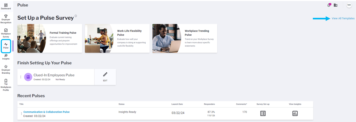Click the View All Templates link

tap(343, 18)
